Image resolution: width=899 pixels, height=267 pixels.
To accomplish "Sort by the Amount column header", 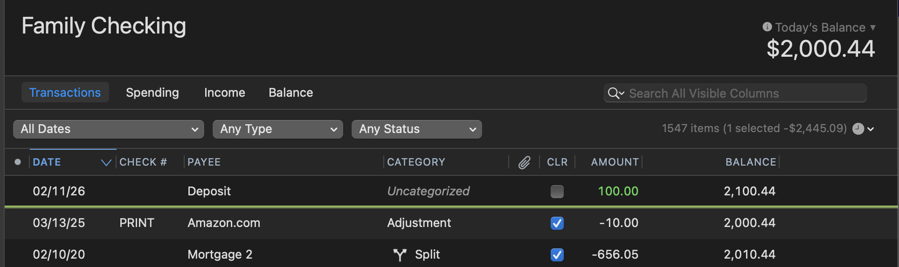I will (615, 162).
